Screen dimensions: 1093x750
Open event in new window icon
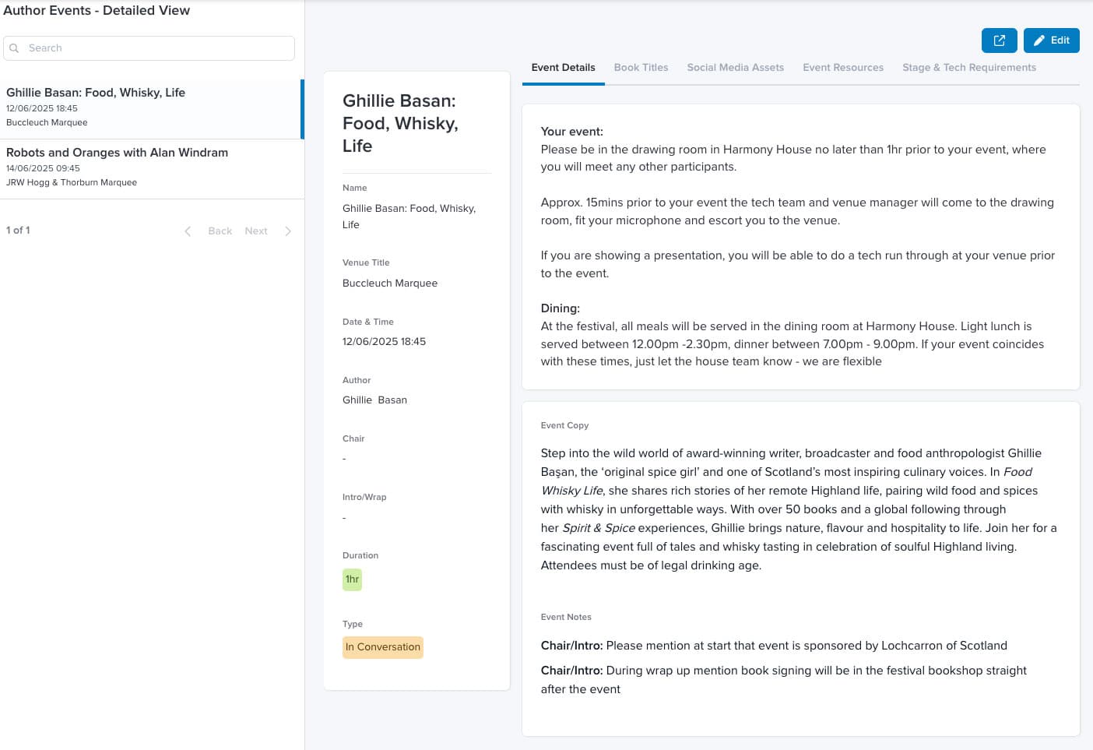point(1000,40)
